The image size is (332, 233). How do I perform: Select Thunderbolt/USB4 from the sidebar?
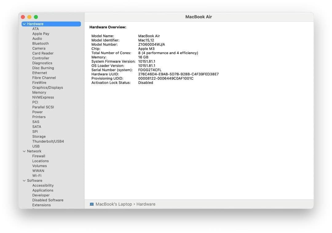tap(48, 141)
